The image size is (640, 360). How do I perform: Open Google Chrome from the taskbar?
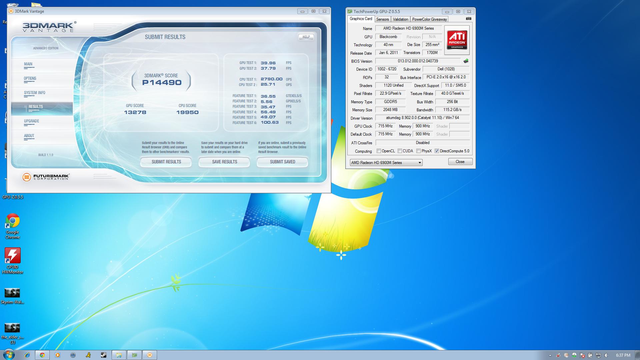tap(42, 355)
